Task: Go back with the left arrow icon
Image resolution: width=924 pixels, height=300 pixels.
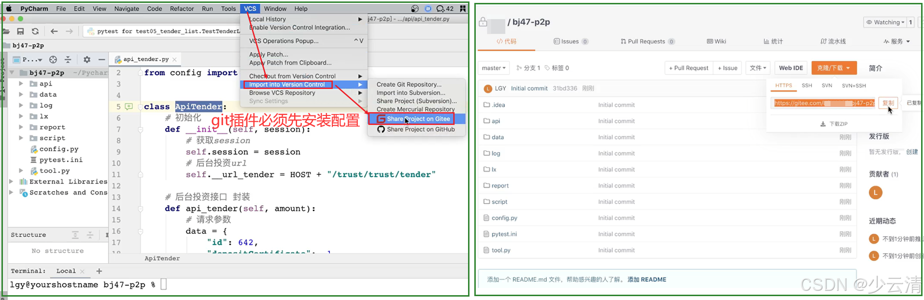Action: (x=54, y=31)
